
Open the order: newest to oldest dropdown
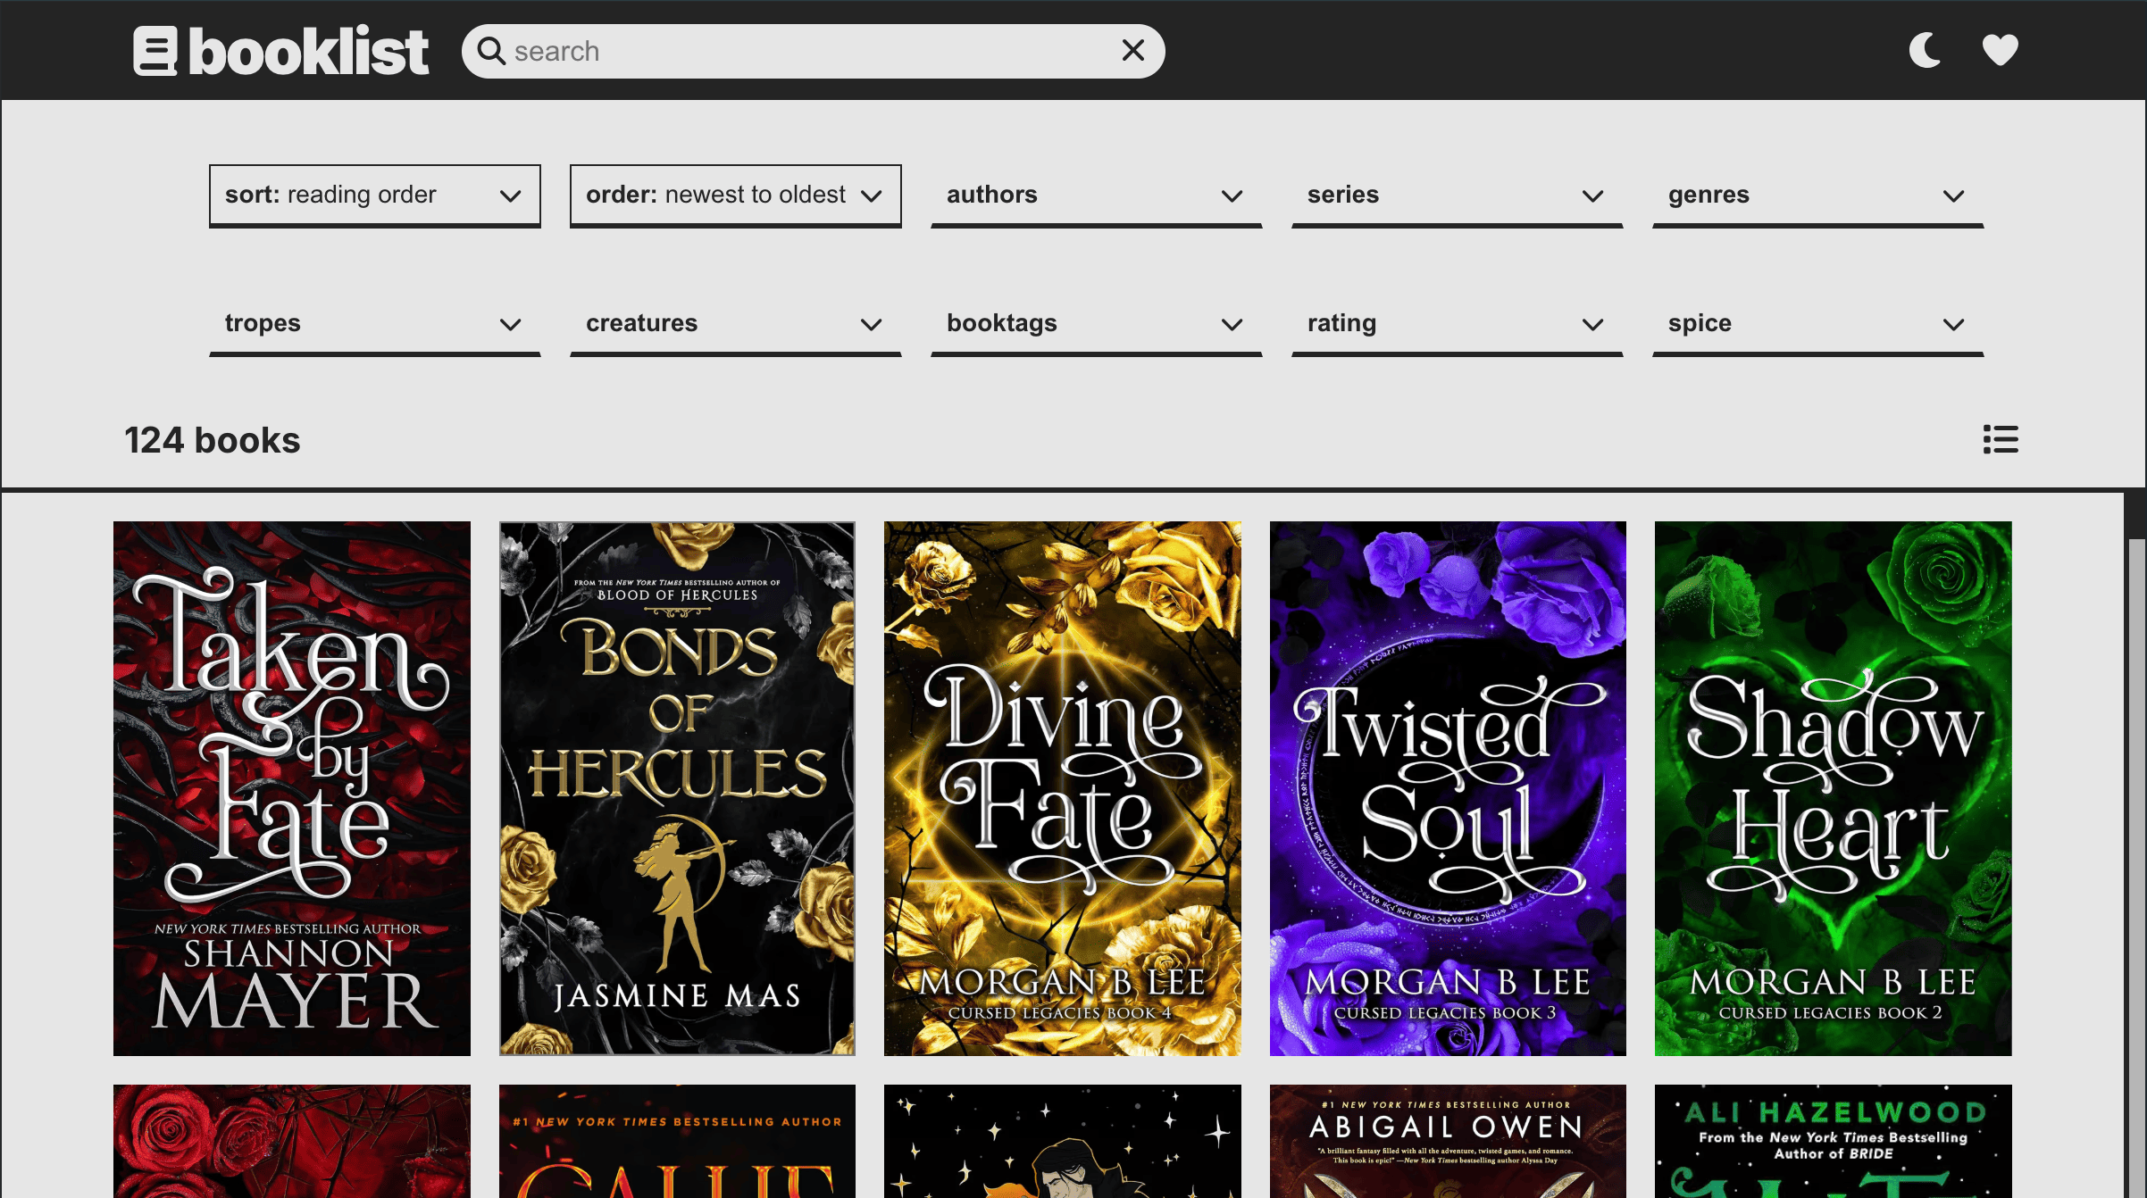735,195
